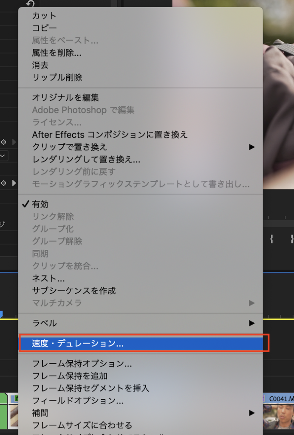Viewport: 294px width, 435px height.
Task: Select コピー menu entry
Action: (x=141, y=28)
